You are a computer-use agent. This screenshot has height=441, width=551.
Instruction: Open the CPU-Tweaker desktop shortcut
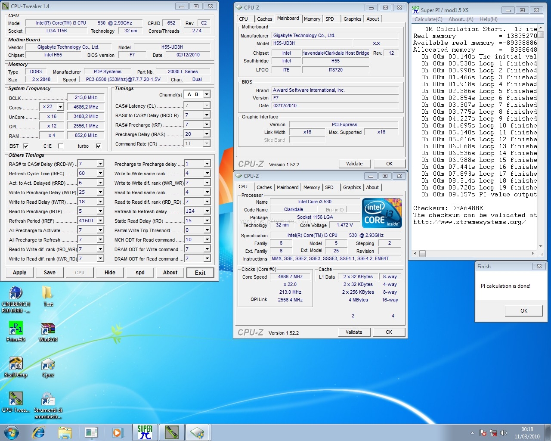pos(16,403)
